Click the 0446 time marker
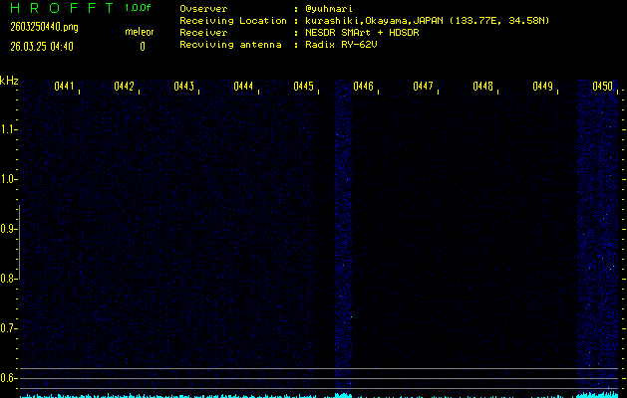The height and width of the screenshot is (398, 627). point(363,87)
